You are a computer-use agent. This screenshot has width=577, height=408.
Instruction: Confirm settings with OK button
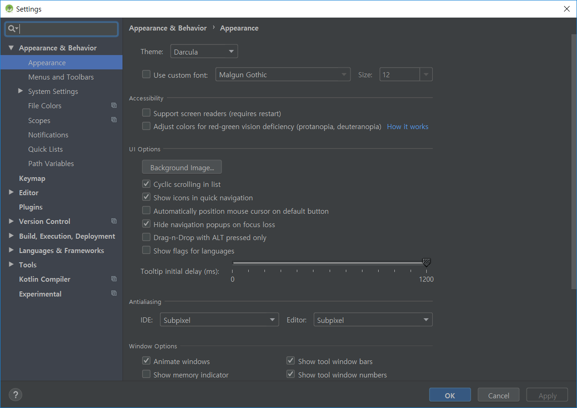coord(450,395)
